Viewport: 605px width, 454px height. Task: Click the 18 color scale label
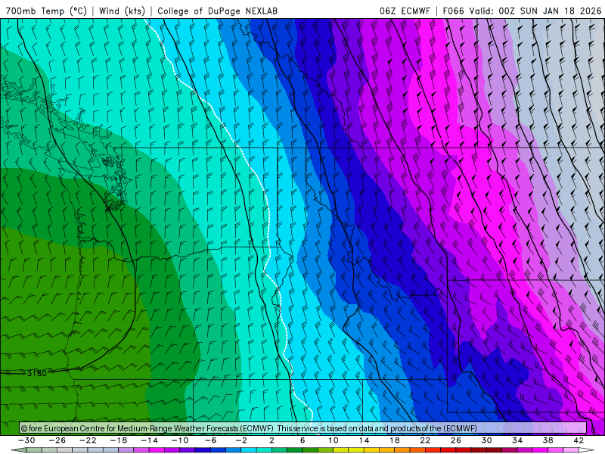394,440
